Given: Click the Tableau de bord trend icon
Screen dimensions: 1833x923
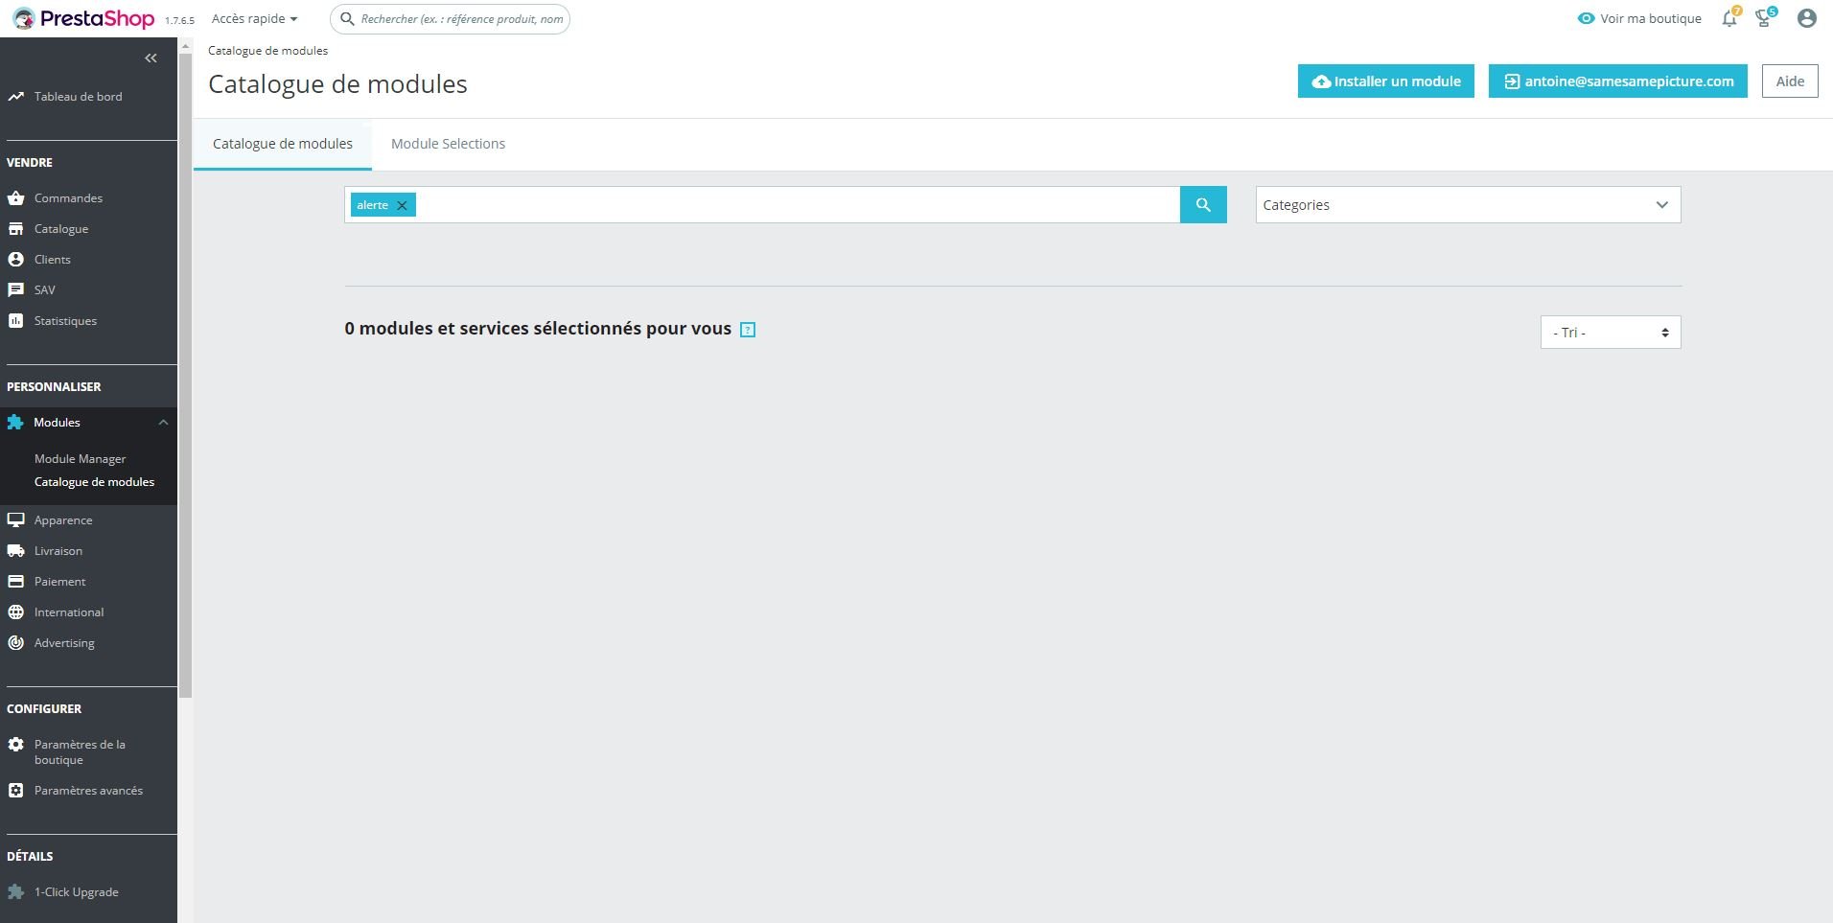Looking at the screenshot, I should [15, 97].
